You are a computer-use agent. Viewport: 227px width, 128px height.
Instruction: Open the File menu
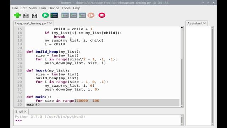pyautogui.click(x=15, y=8)
